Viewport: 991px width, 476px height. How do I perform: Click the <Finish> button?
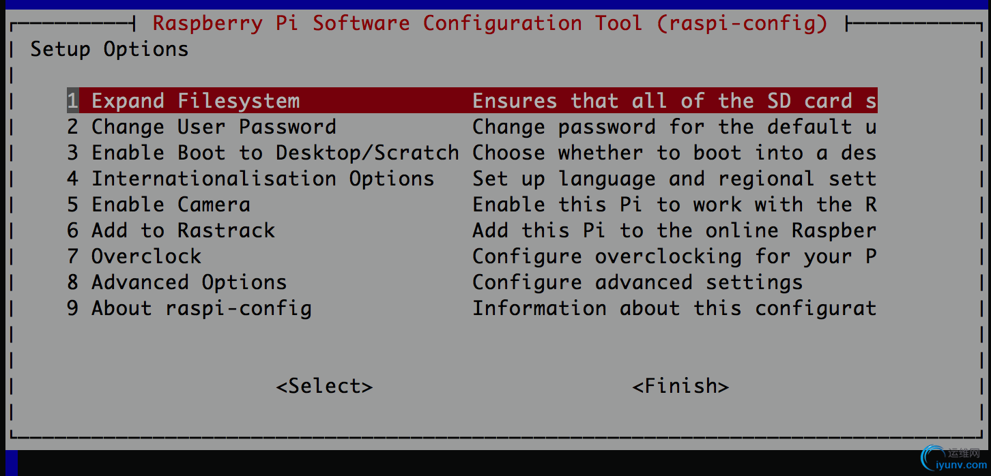680,386
